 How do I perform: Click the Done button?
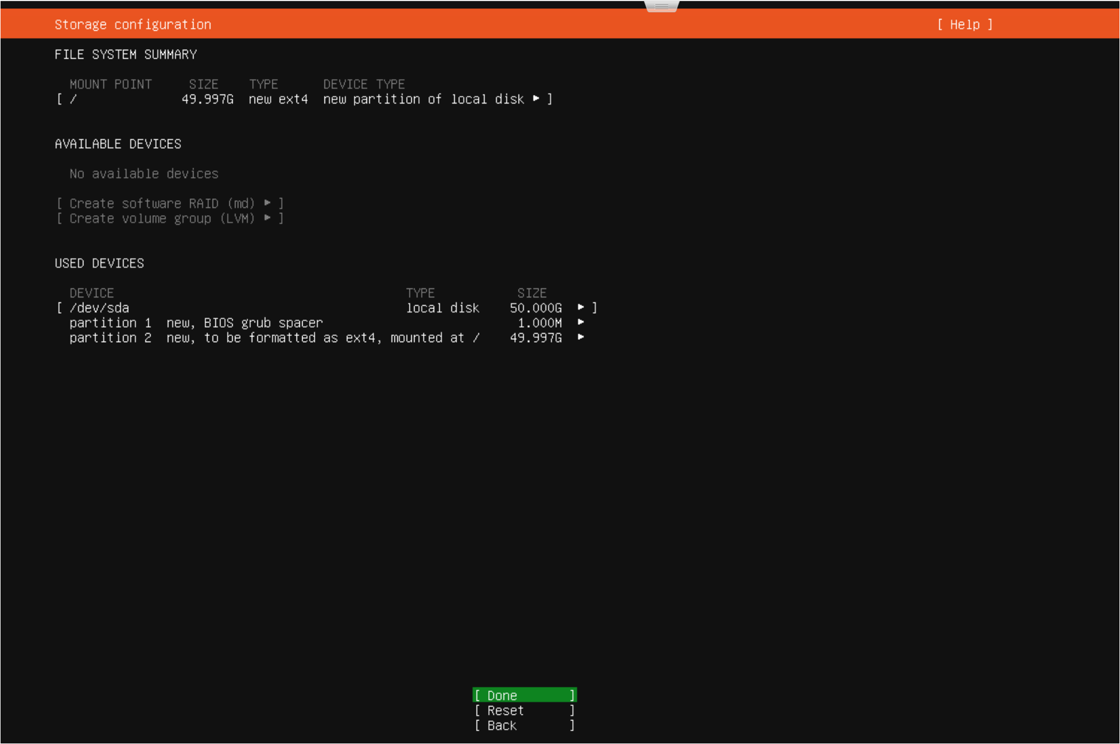click(524, 695)
